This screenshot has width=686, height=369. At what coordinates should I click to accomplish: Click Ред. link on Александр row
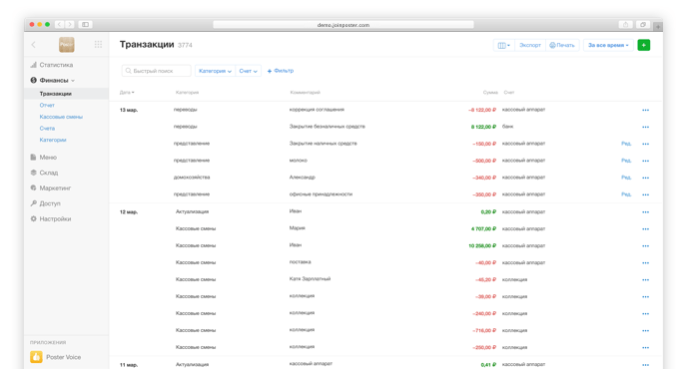click(x=626, y=178)
